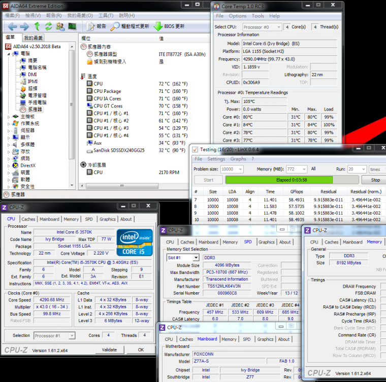Open the Memory (MiB) dropdown in LinX
This screenshot has height=382, width=386.
[x=303, y=169]
